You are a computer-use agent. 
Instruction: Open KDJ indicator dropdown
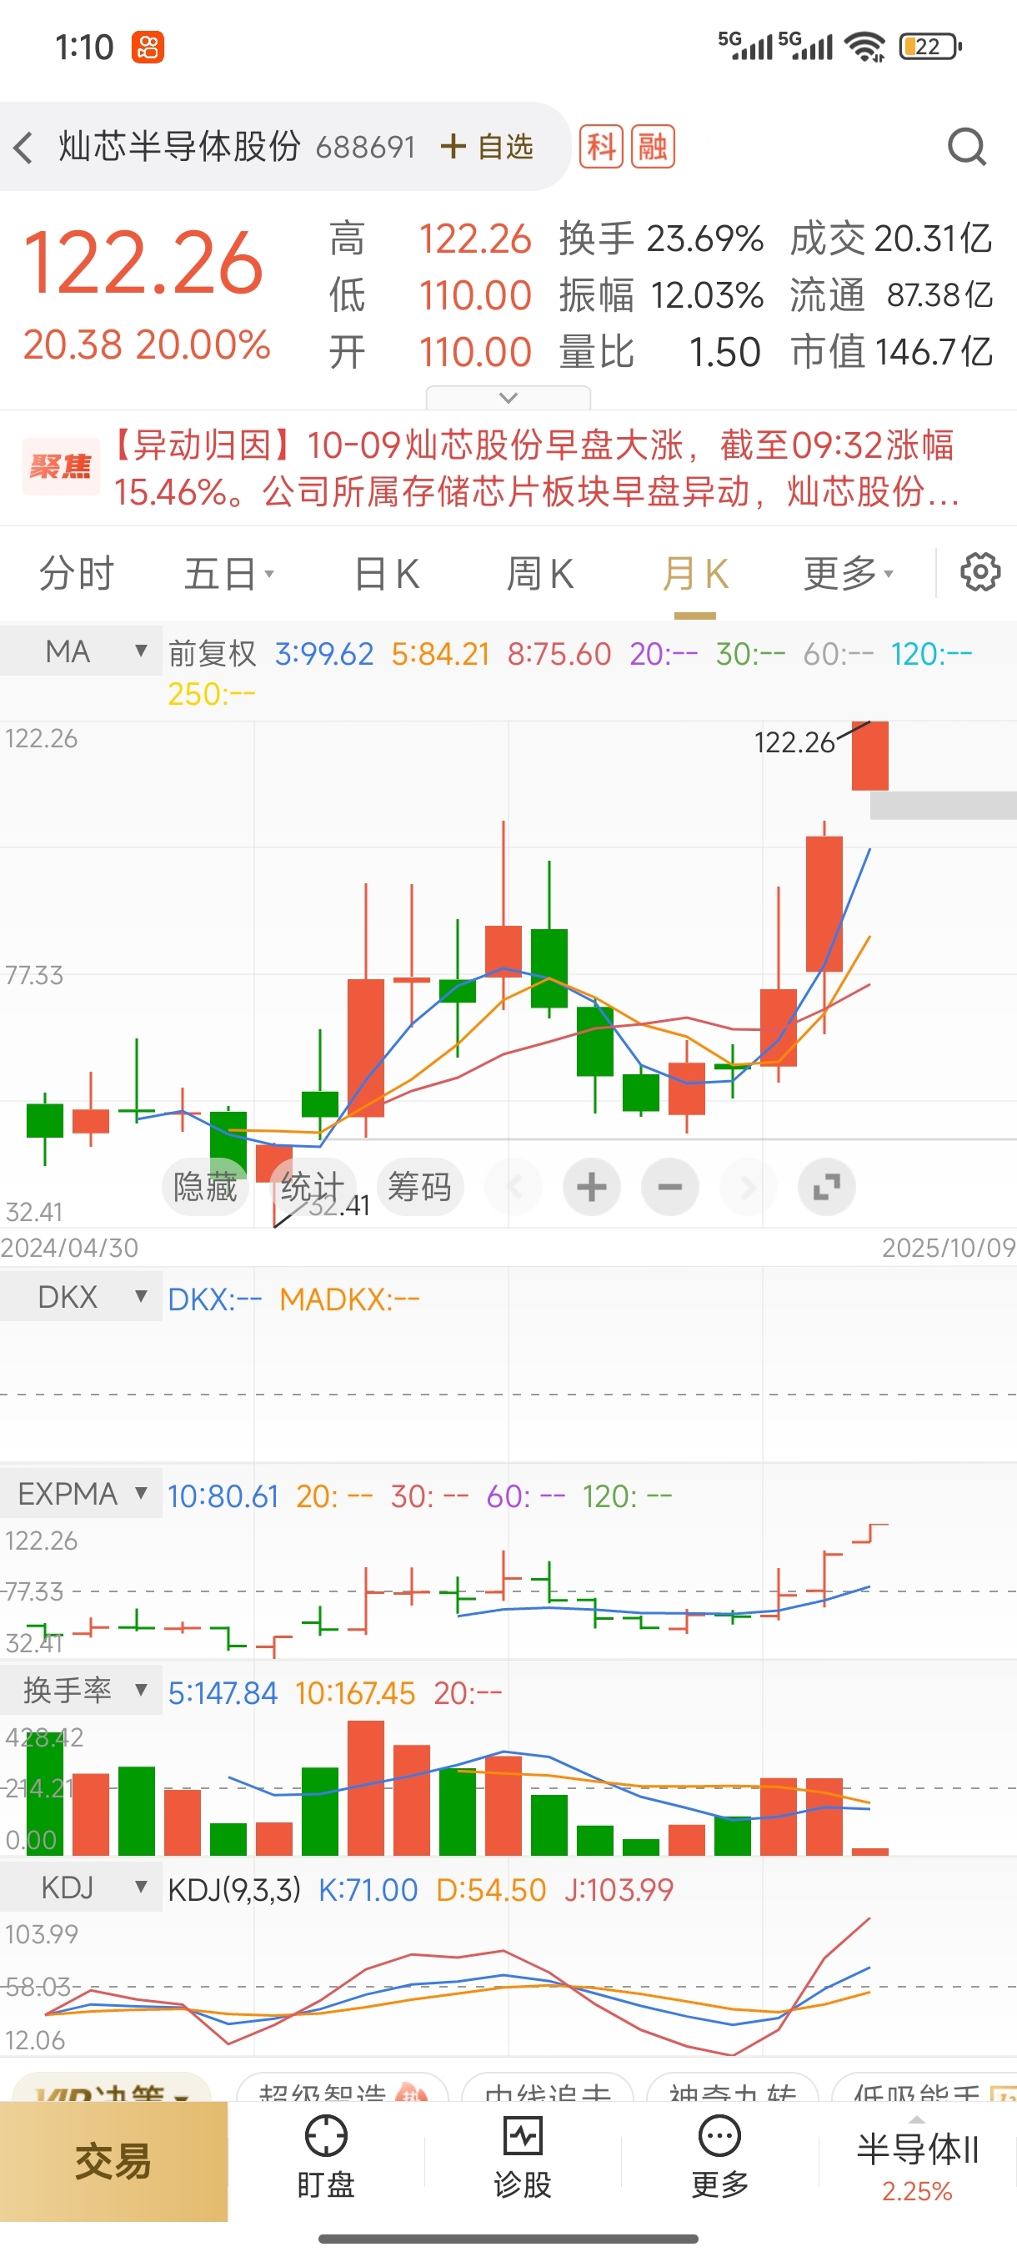[x=81, y=1887]
